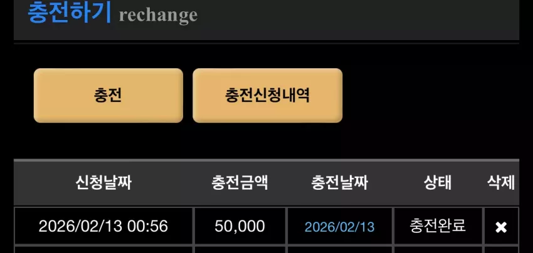
Task: Follow the blue 2026/02/13 recharge date link
Action: click(x=340, y=227)
